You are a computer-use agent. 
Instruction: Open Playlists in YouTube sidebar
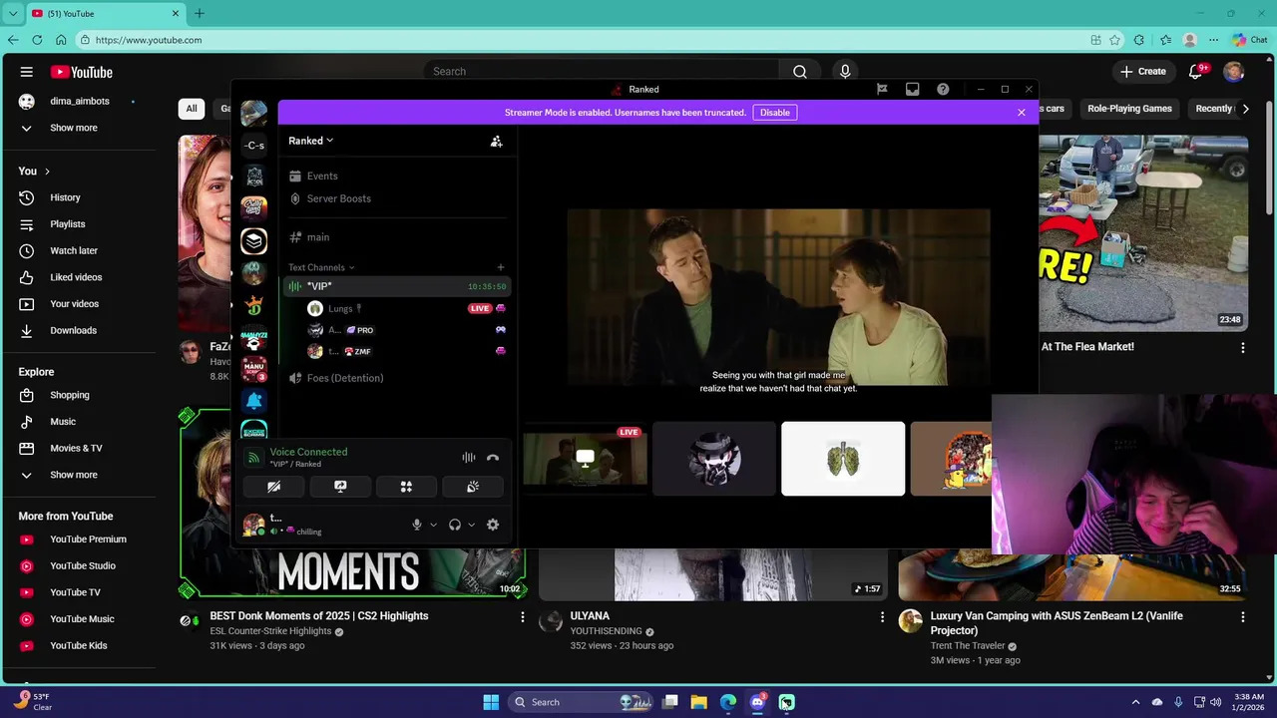(x=80, y=224)
